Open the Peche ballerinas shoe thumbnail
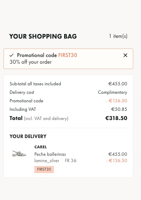This screenshot has height=200, width=141. point(19,153)
